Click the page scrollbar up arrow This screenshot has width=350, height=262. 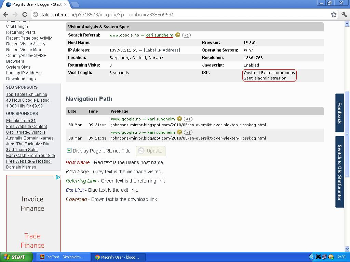347,24
